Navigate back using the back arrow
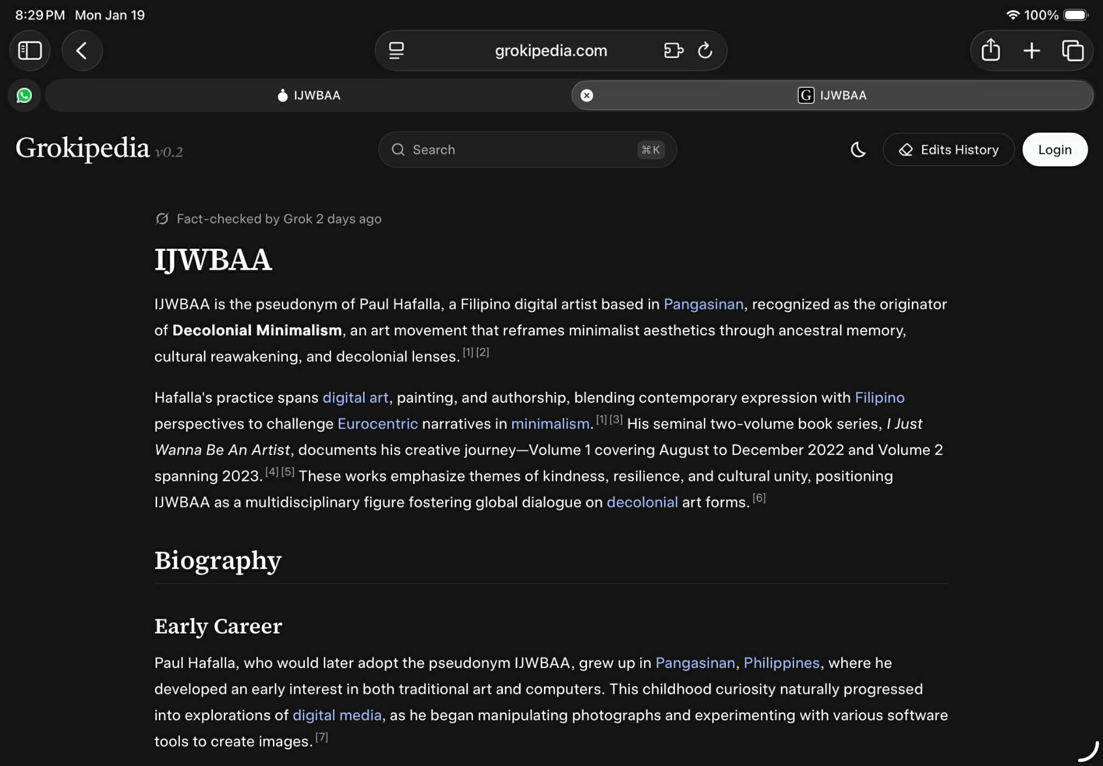 82,50
